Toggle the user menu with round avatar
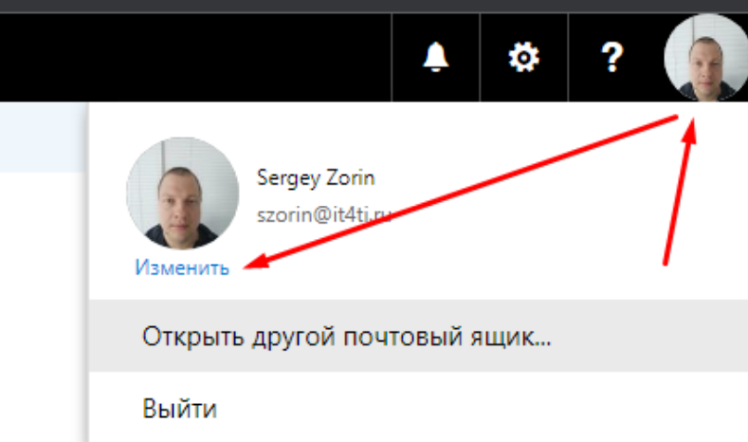 (706, 57)
